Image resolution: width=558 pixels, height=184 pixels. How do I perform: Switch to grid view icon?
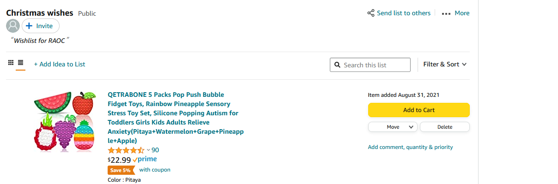[x=11, y=62]
